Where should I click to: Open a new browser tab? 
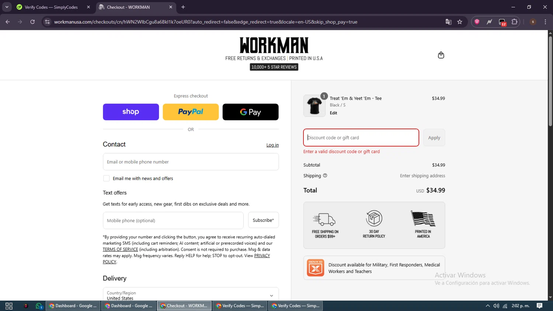click(183, 7)
